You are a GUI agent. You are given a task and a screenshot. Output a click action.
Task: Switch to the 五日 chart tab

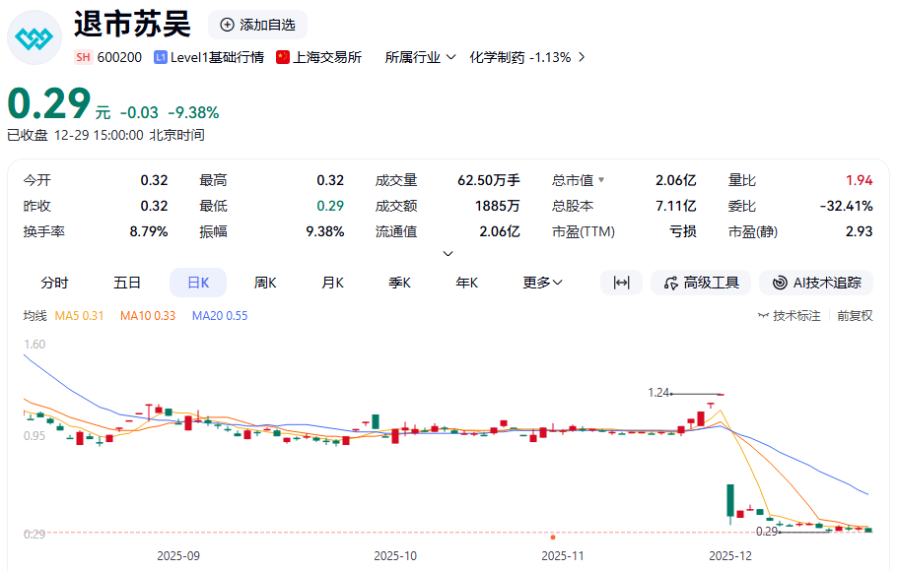[126, 283]
